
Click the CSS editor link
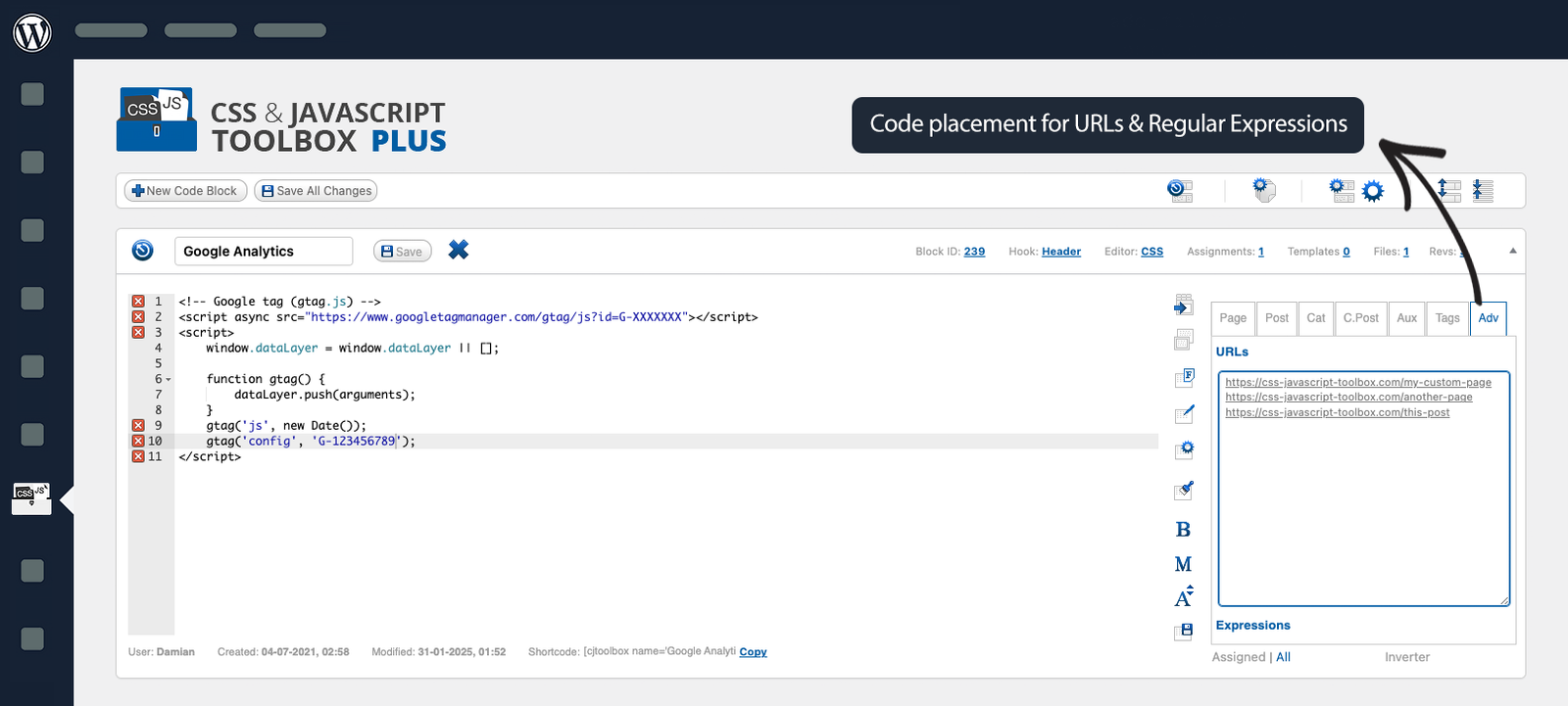pyautogui.click(x=1152, y=252)
